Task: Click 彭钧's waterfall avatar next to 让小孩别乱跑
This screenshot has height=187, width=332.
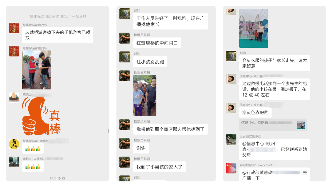Action: 125,57
